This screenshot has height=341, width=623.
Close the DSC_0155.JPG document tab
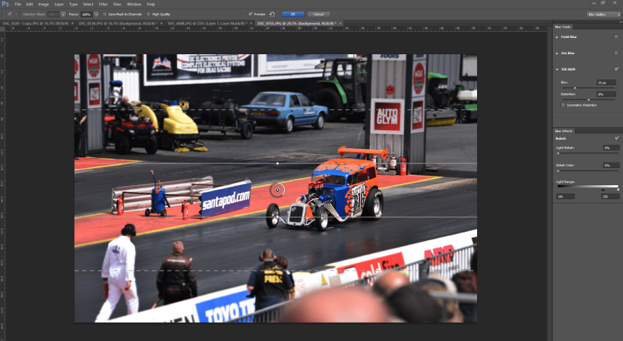(340, 24)
